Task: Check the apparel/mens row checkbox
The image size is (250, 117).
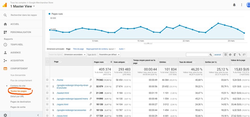Action: (x=47, y=99)
